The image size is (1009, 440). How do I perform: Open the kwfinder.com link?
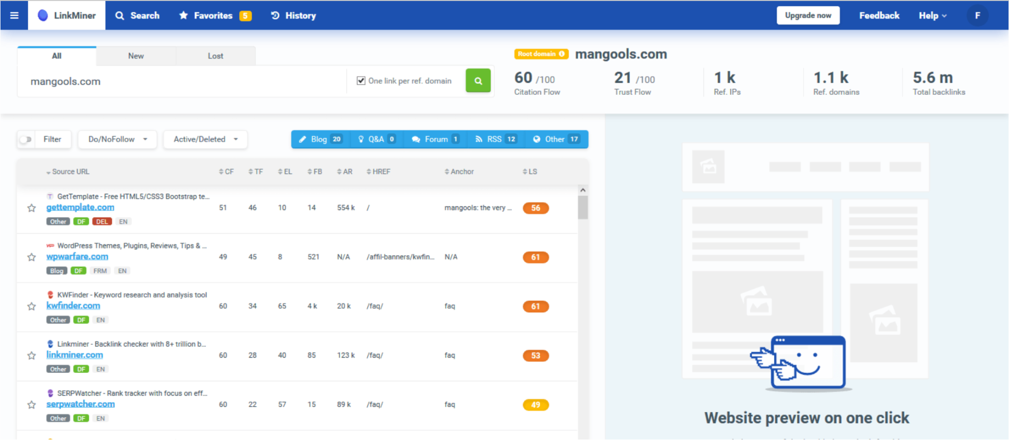click(73, 306)
